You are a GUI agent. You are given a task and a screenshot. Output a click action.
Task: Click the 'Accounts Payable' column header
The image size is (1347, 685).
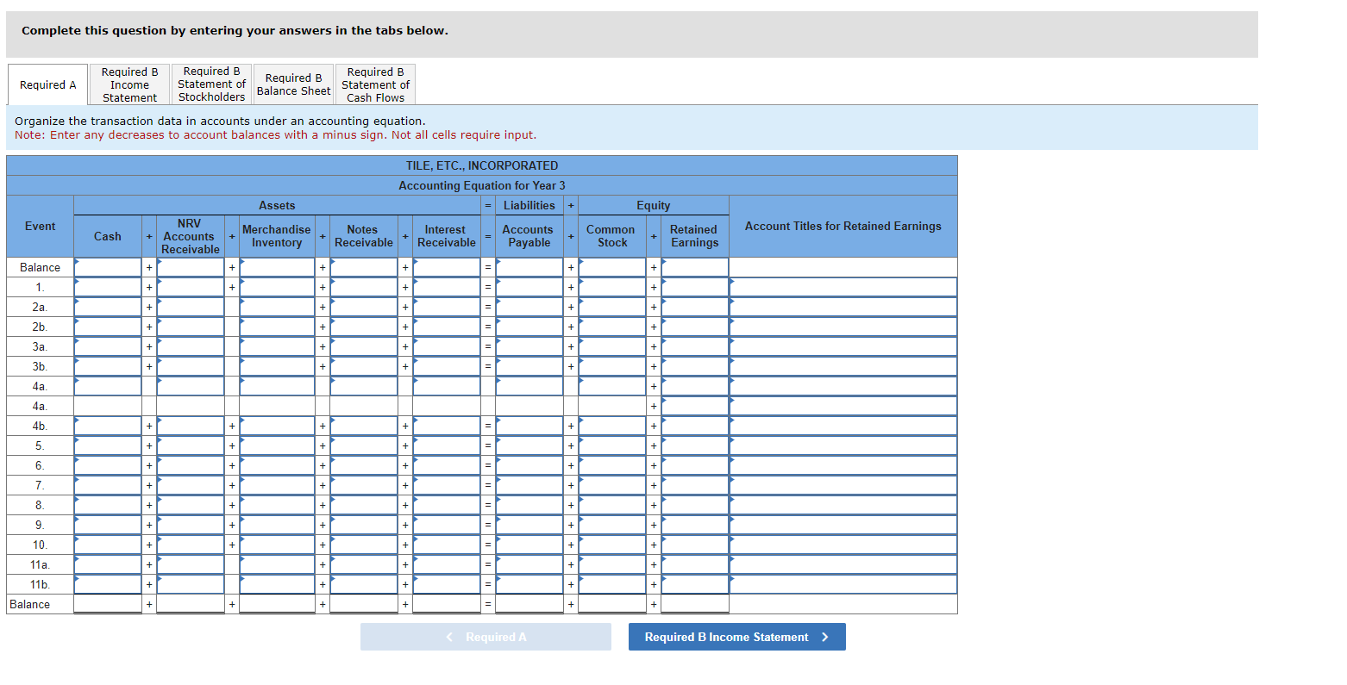click(529, 236)
